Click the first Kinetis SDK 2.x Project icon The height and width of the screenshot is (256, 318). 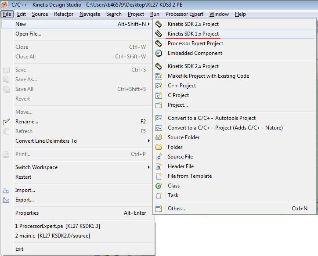(159, 24)
